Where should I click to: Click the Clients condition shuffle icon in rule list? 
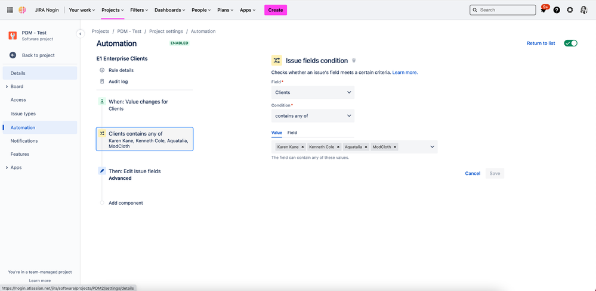(102, 133)
